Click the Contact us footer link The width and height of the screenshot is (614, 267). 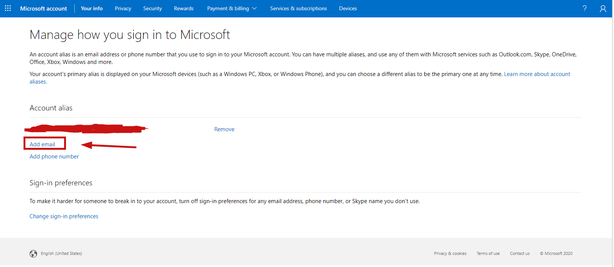click(520, 253)
